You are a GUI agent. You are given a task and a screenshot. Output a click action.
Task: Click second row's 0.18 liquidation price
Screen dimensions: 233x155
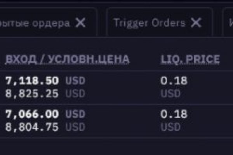174,114
